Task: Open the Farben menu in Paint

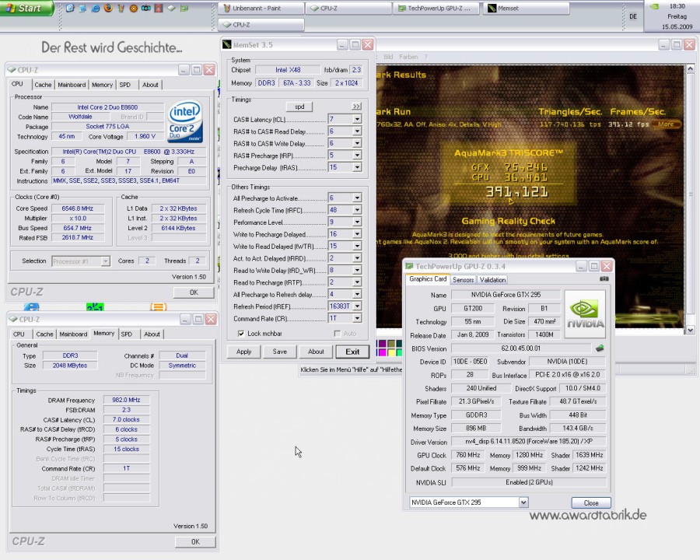Action: (408, 57)
